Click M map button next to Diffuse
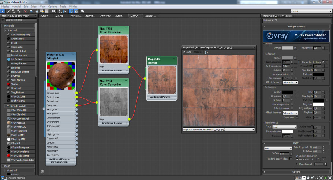333x180 pixels. [x=295, y=48]
